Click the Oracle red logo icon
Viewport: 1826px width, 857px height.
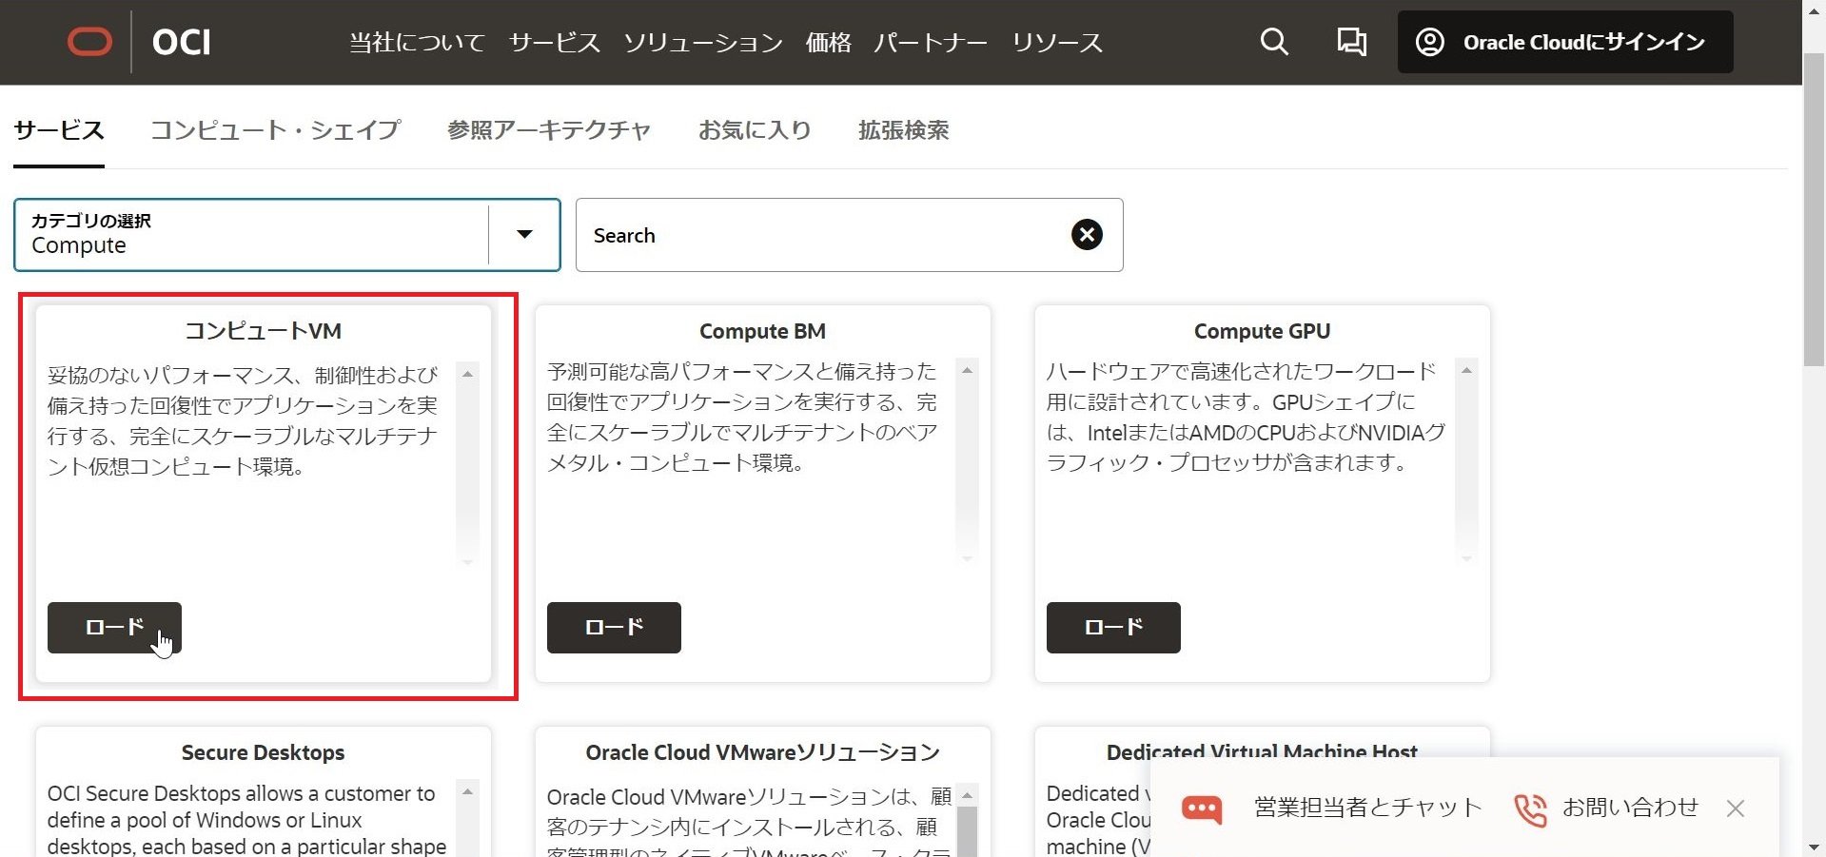pos(89,42)
